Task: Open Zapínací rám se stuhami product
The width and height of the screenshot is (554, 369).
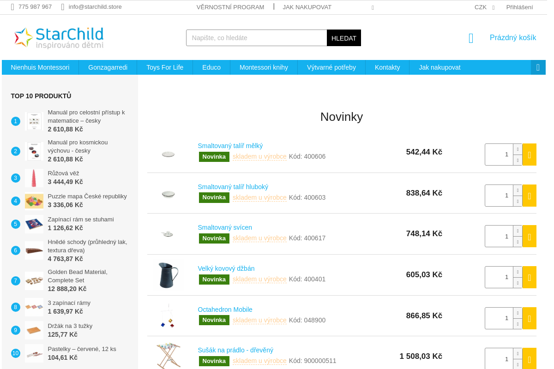Action: pyautogui.click(x=81, y=219)
